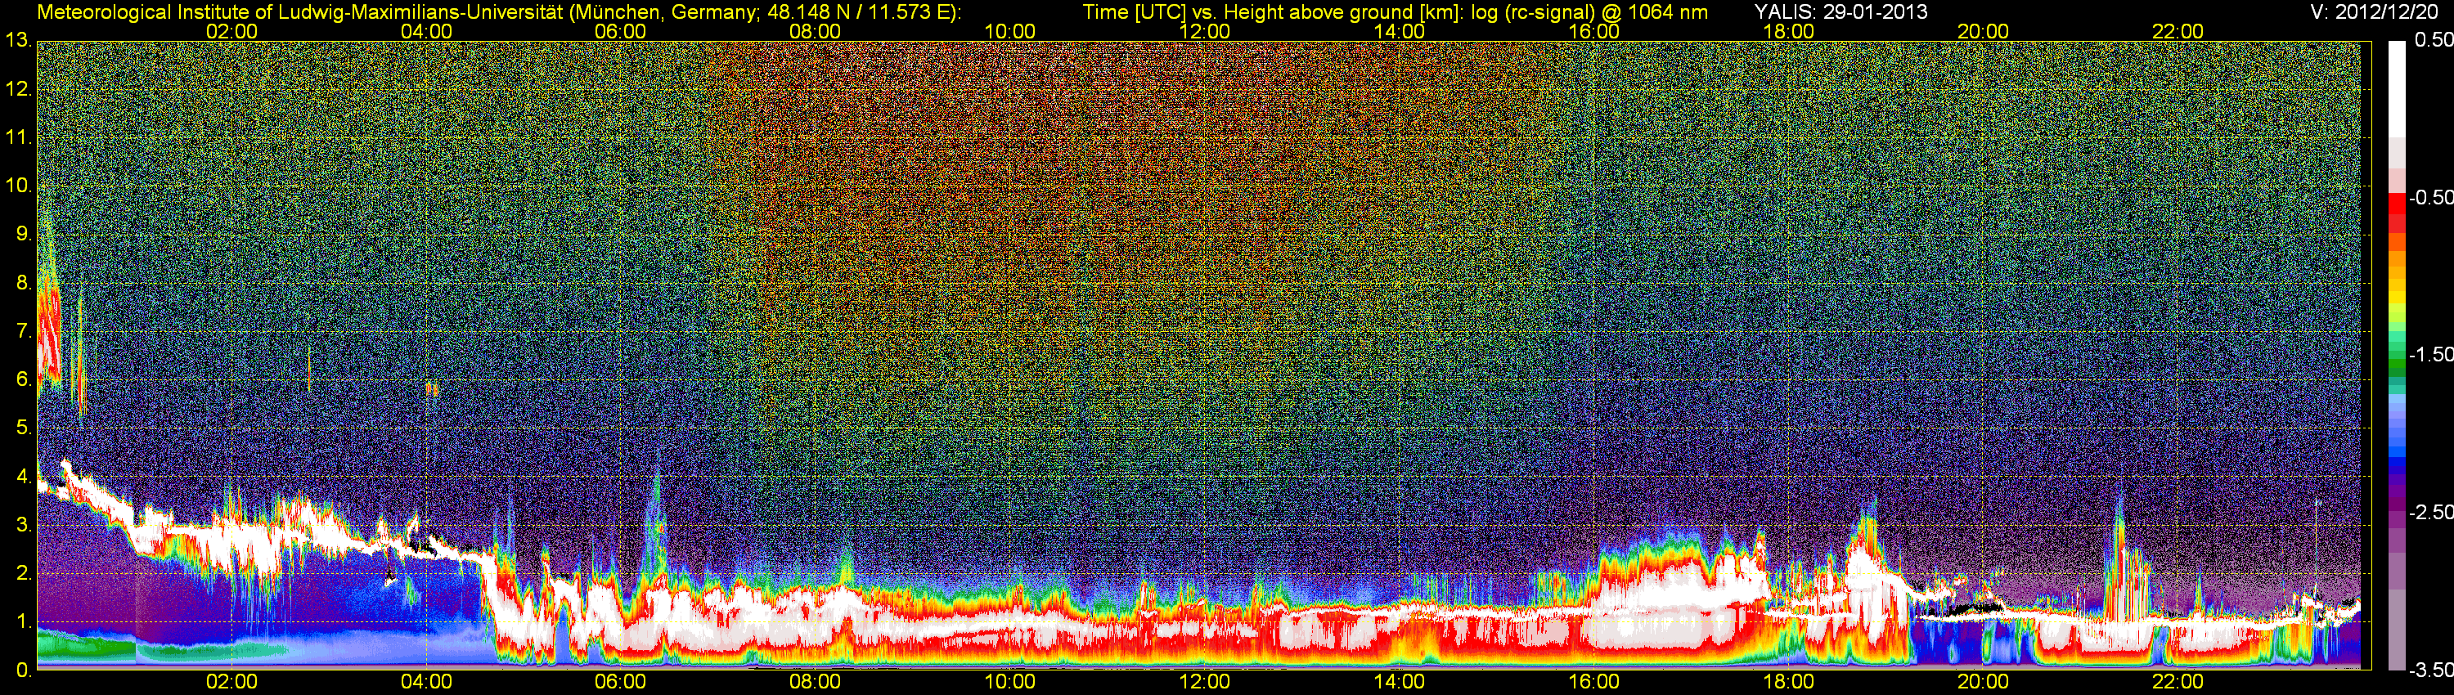Click the '5.' height axis label
This screenshot has height=695, width=2454.
click(x=23, y=428)
